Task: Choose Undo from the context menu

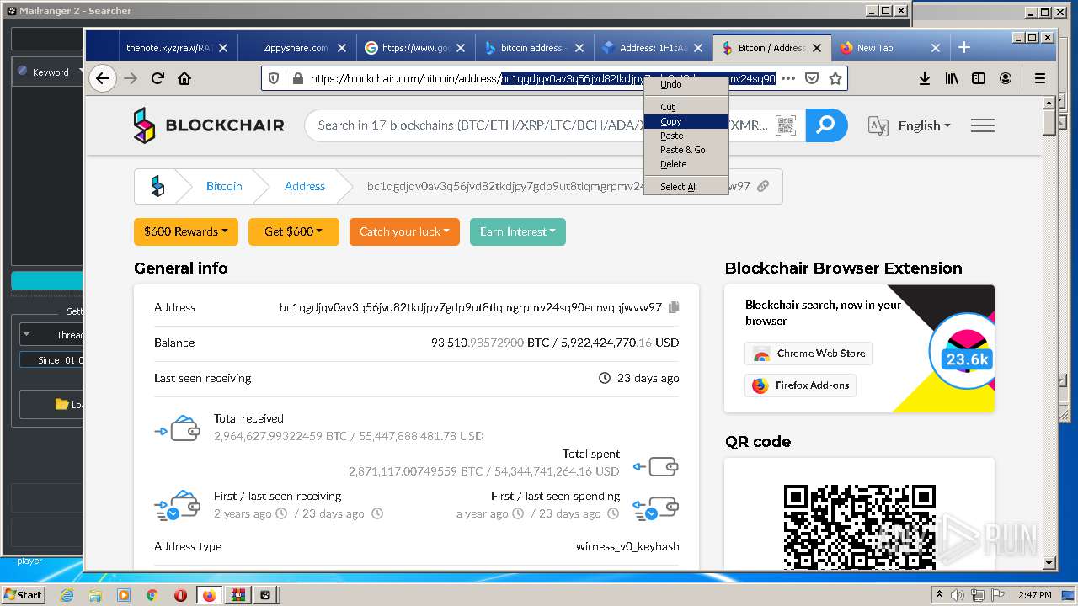Action: coord(686,84)
